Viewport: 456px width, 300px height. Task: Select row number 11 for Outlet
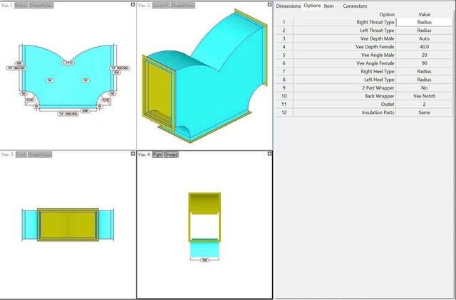(284, 104)
